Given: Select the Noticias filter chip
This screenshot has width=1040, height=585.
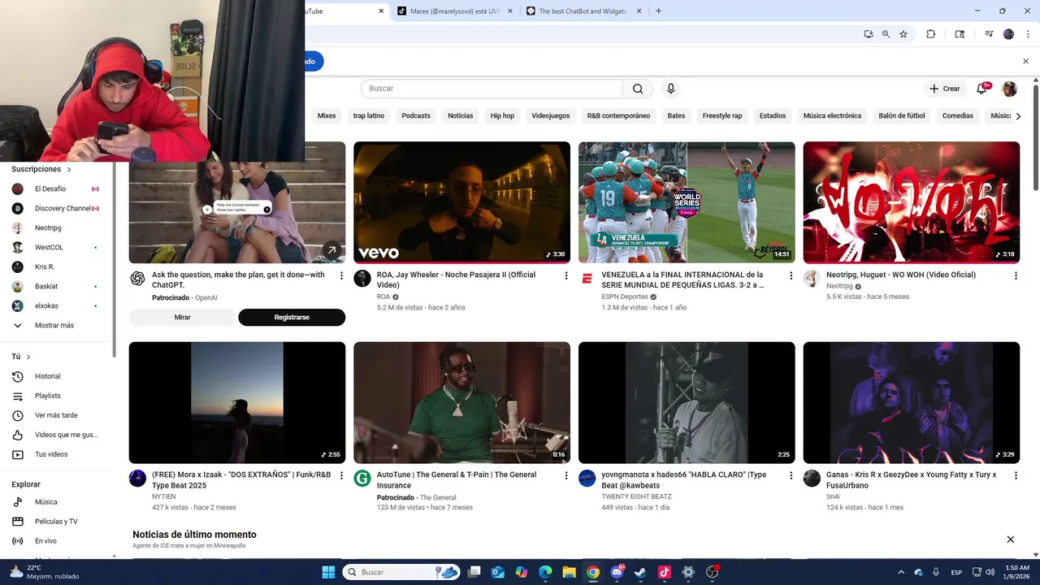Looking at the screenshot, I should click(x=460, y=116).
